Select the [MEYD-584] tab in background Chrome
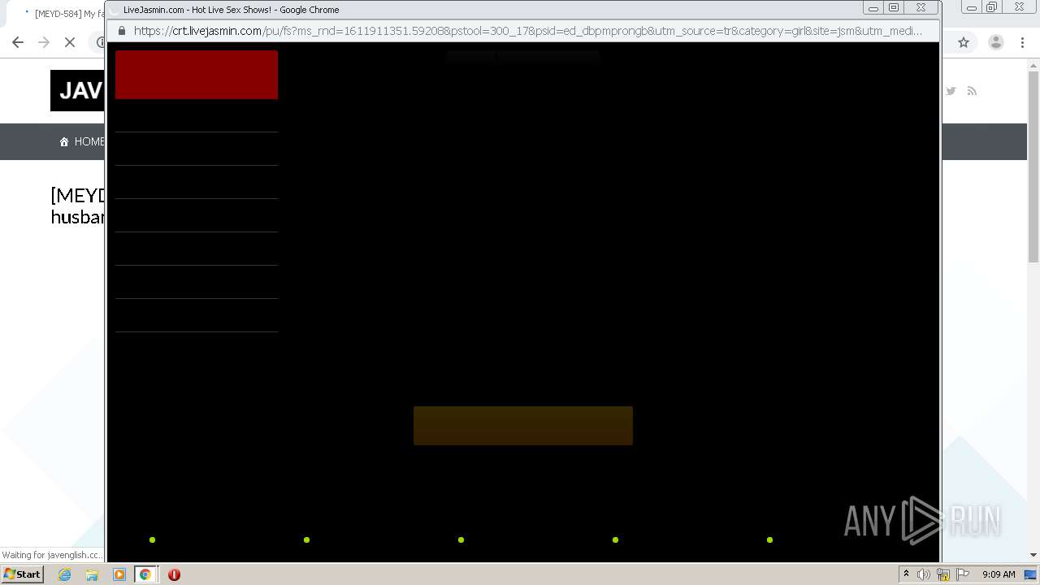This screenshot has height=585, width=1040. pyautogui.click(x=63, y=14)
